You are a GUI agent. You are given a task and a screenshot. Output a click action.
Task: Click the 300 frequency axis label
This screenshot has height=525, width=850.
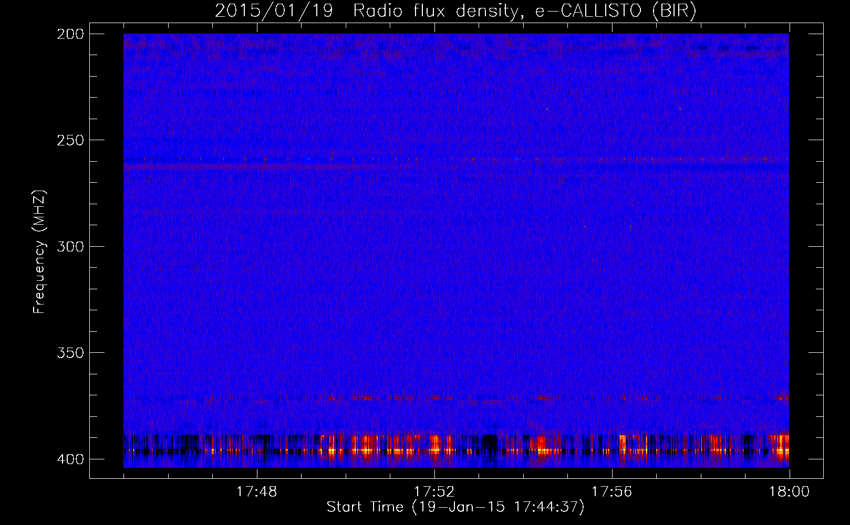pos(70,246)
